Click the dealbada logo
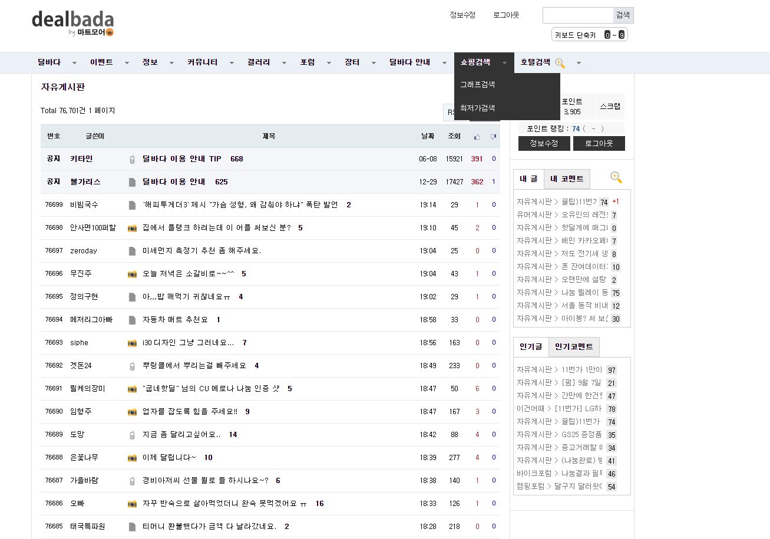 coord(72,24)
